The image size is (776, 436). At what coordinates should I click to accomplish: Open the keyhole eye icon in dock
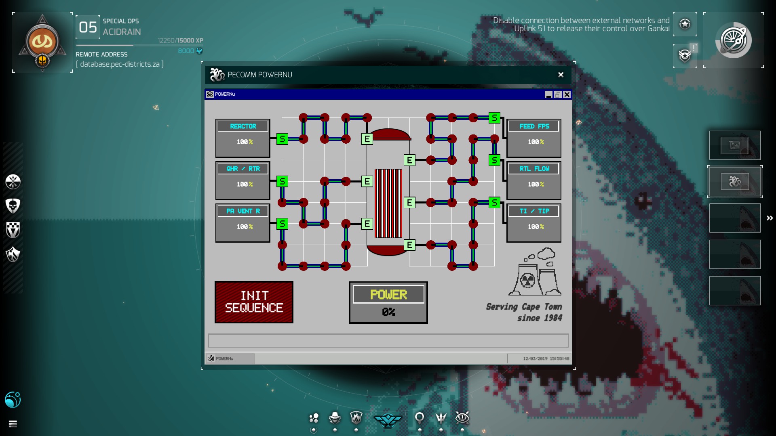[462, 418]
